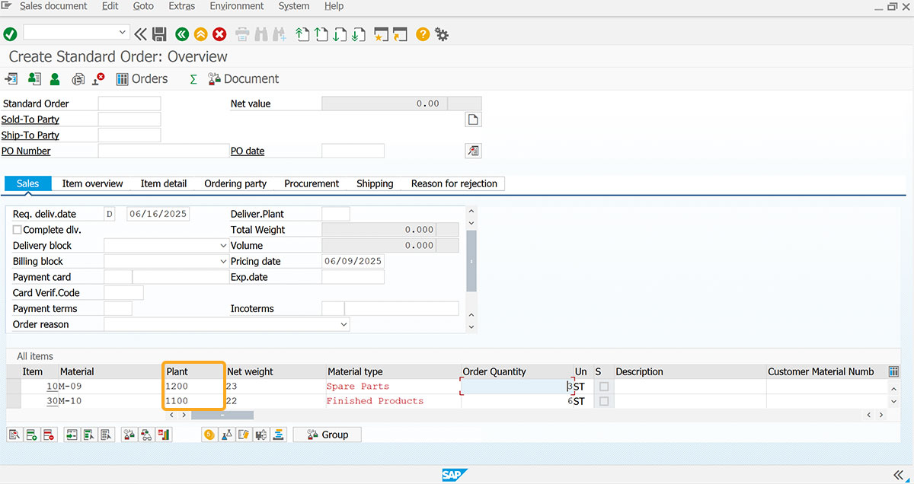Image resolution: width=914 pixels, height=484 pixels.
Task: Click the Deliver.Plant input field
Action: point(336,214)
